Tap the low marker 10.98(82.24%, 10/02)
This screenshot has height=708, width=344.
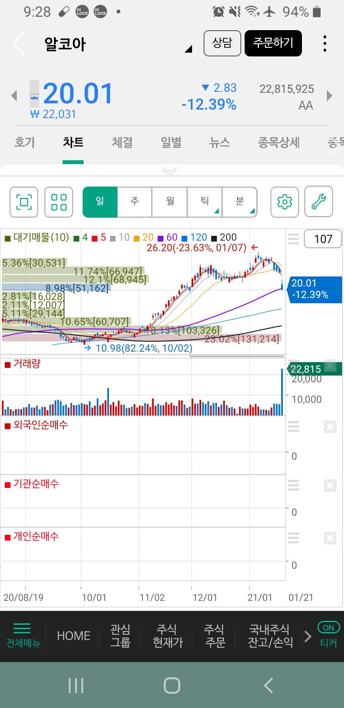pos(144,348)
